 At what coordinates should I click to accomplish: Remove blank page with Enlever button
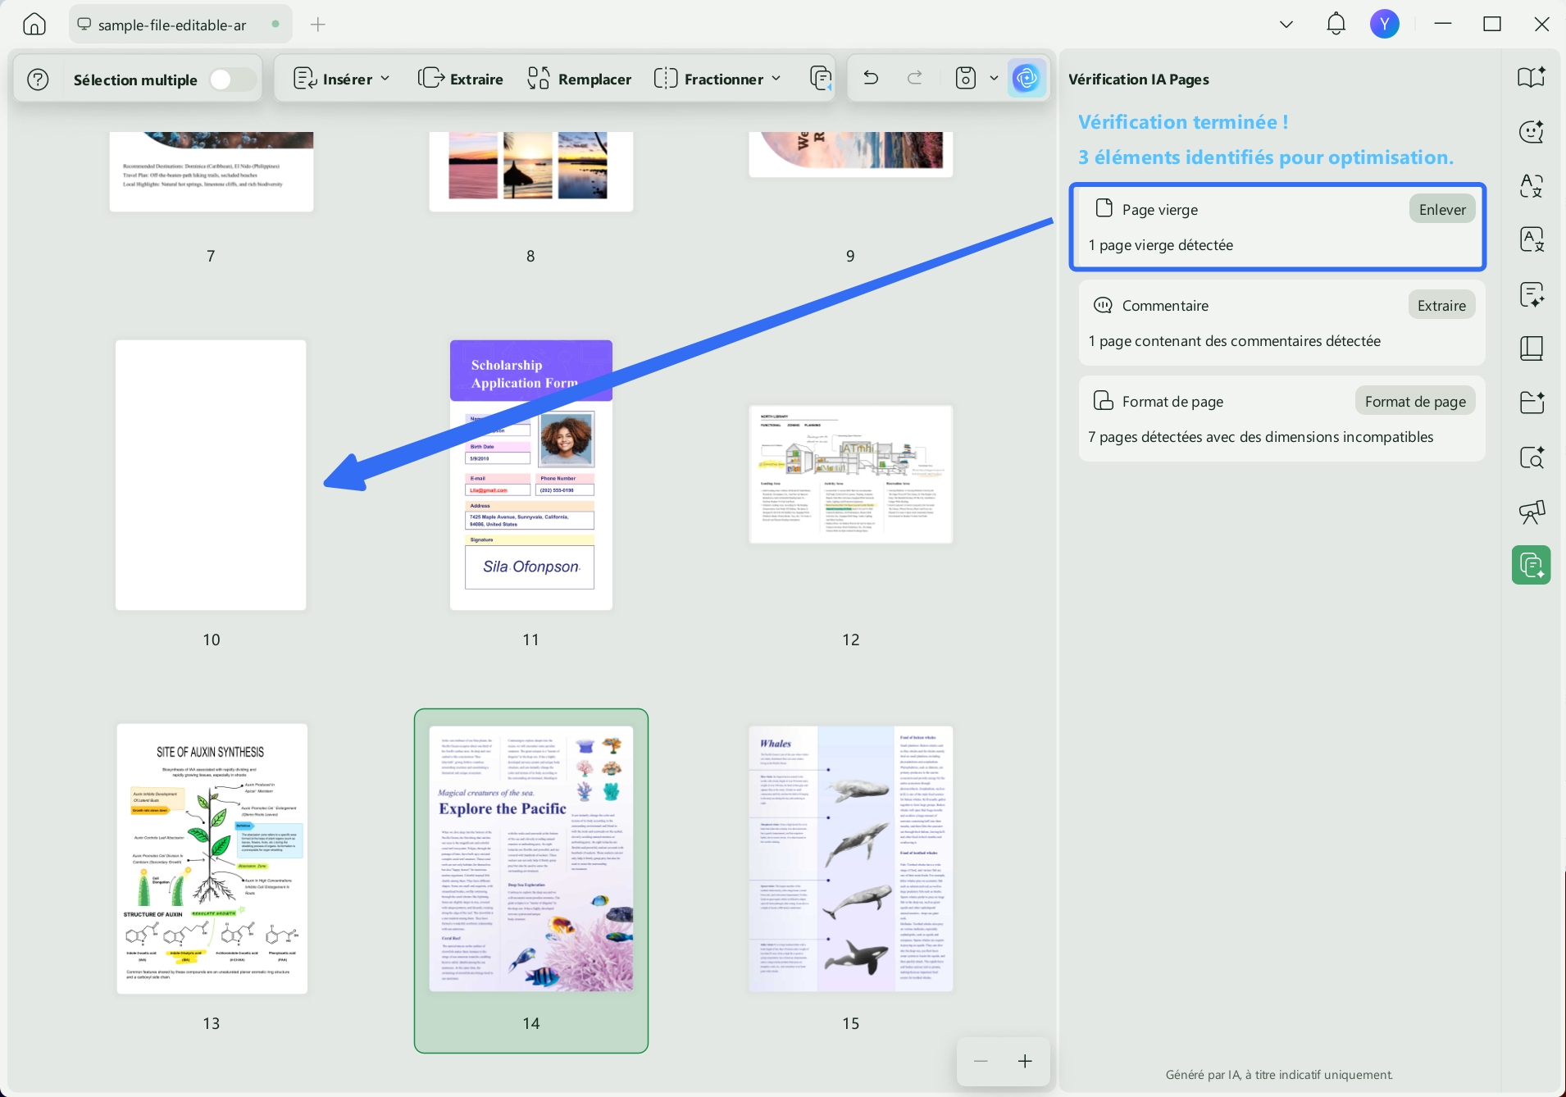point(1442,209)
